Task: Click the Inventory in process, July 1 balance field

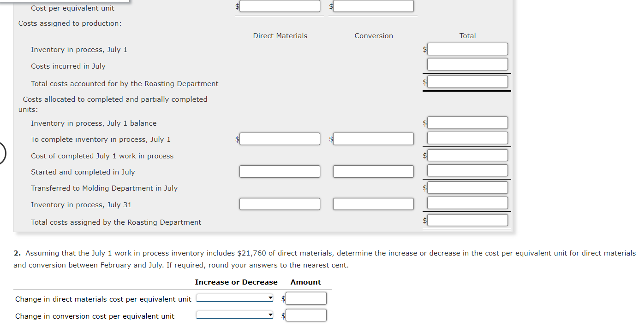Action: [x=467, y=122]
